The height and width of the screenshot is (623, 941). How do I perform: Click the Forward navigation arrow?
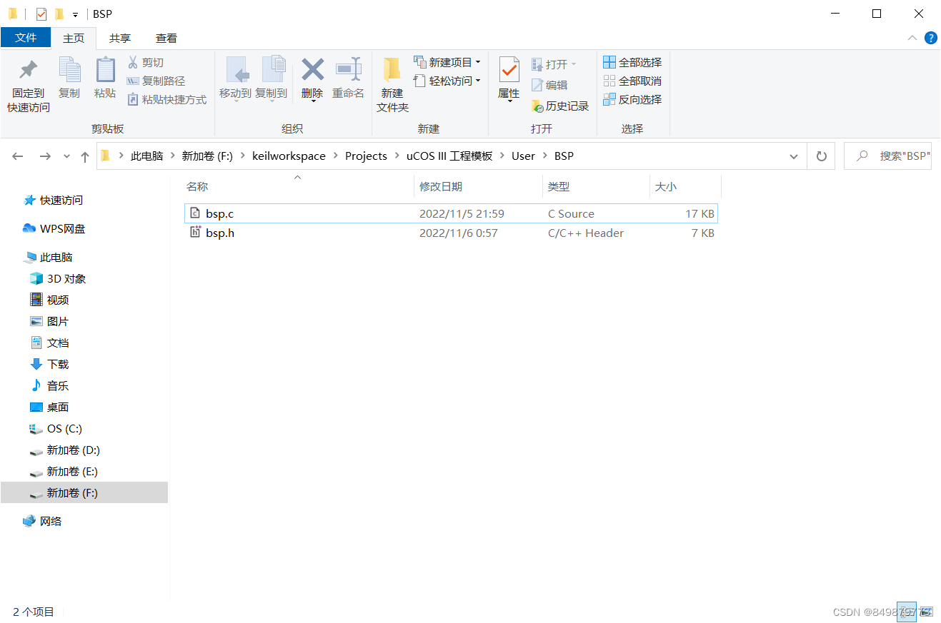[x=44, y=156]
